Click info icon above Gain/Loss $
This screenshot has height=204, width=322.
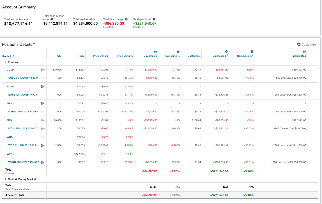(x=226, y=52)
